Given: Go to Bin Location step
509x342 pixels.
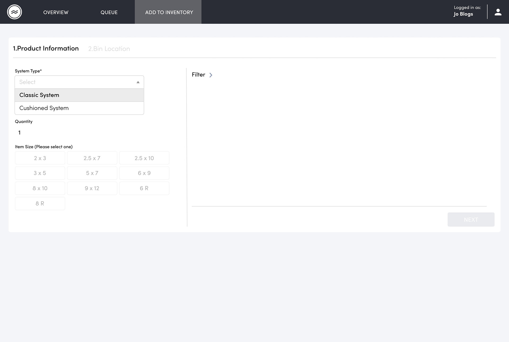Looking at the screenshot, I should click(x=109, y=49).
